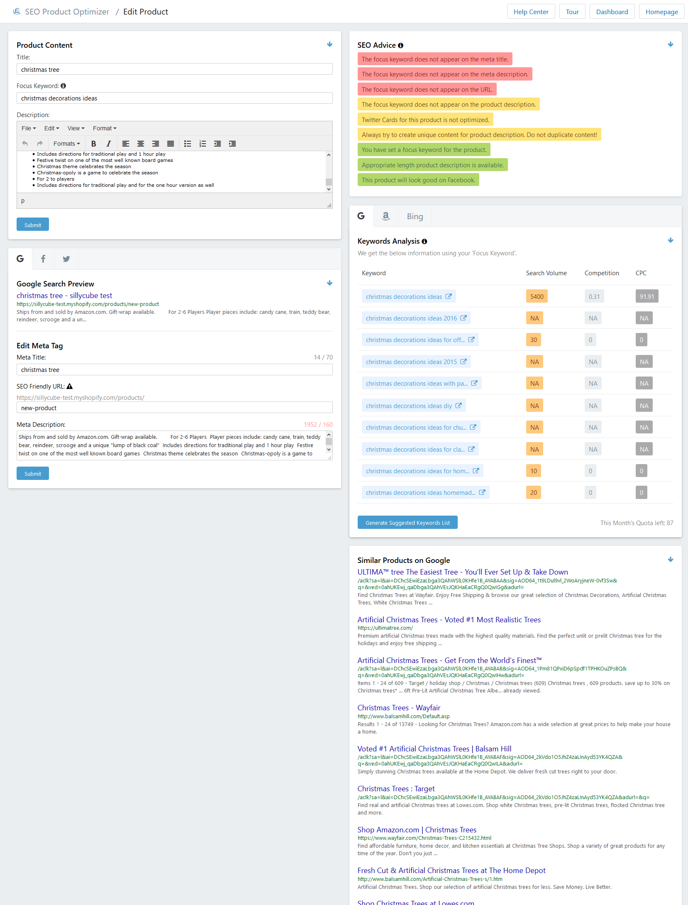Screen dimensions: 688x905
Task: Open external link for 'christmas decorations ideas homemad...'
Action: [x=482, y=492]
